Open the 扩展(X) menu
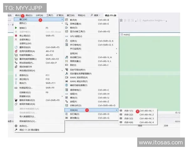The image size is (188, 150). click(60, 15)
